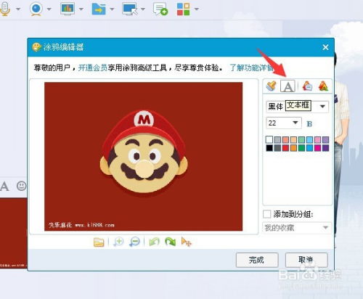Image resolution: width=363 pixels, height=299 pixels.
Task: Pick the light gray color swatch
Action: (277, 139)
